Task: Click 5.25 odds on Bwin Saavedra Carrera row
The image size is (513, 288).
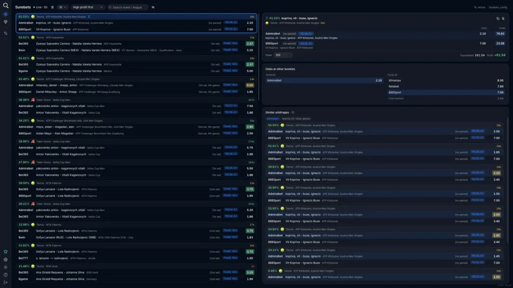Action: coord(250,50)
